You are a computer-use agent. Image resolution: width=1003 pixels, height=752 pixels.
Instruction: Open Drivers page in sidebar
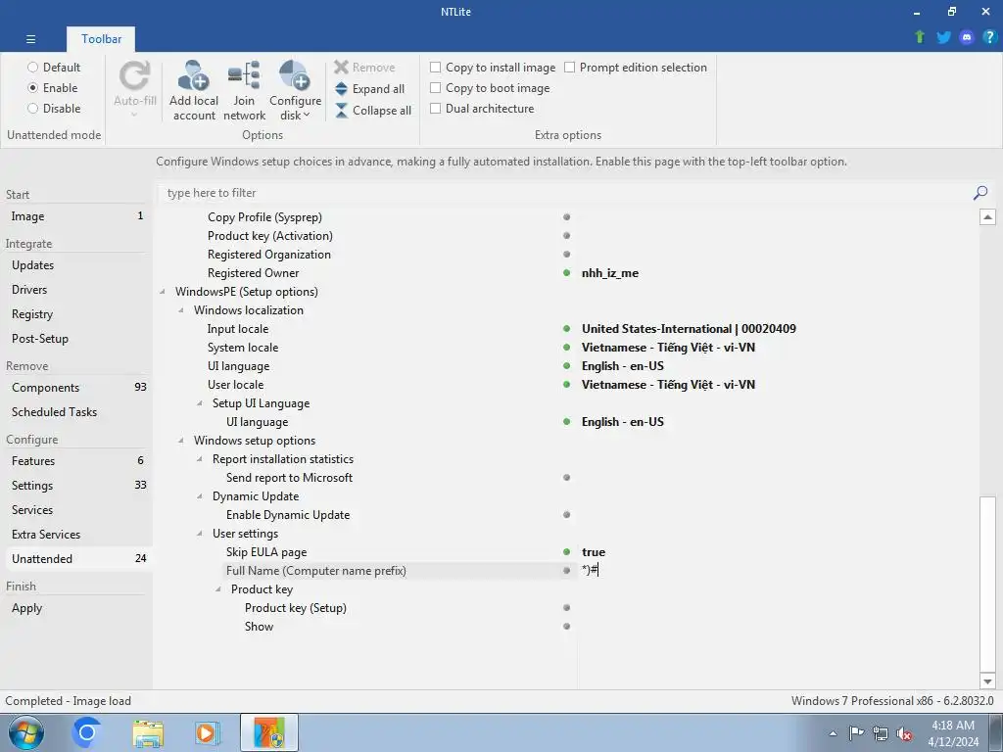76,290
